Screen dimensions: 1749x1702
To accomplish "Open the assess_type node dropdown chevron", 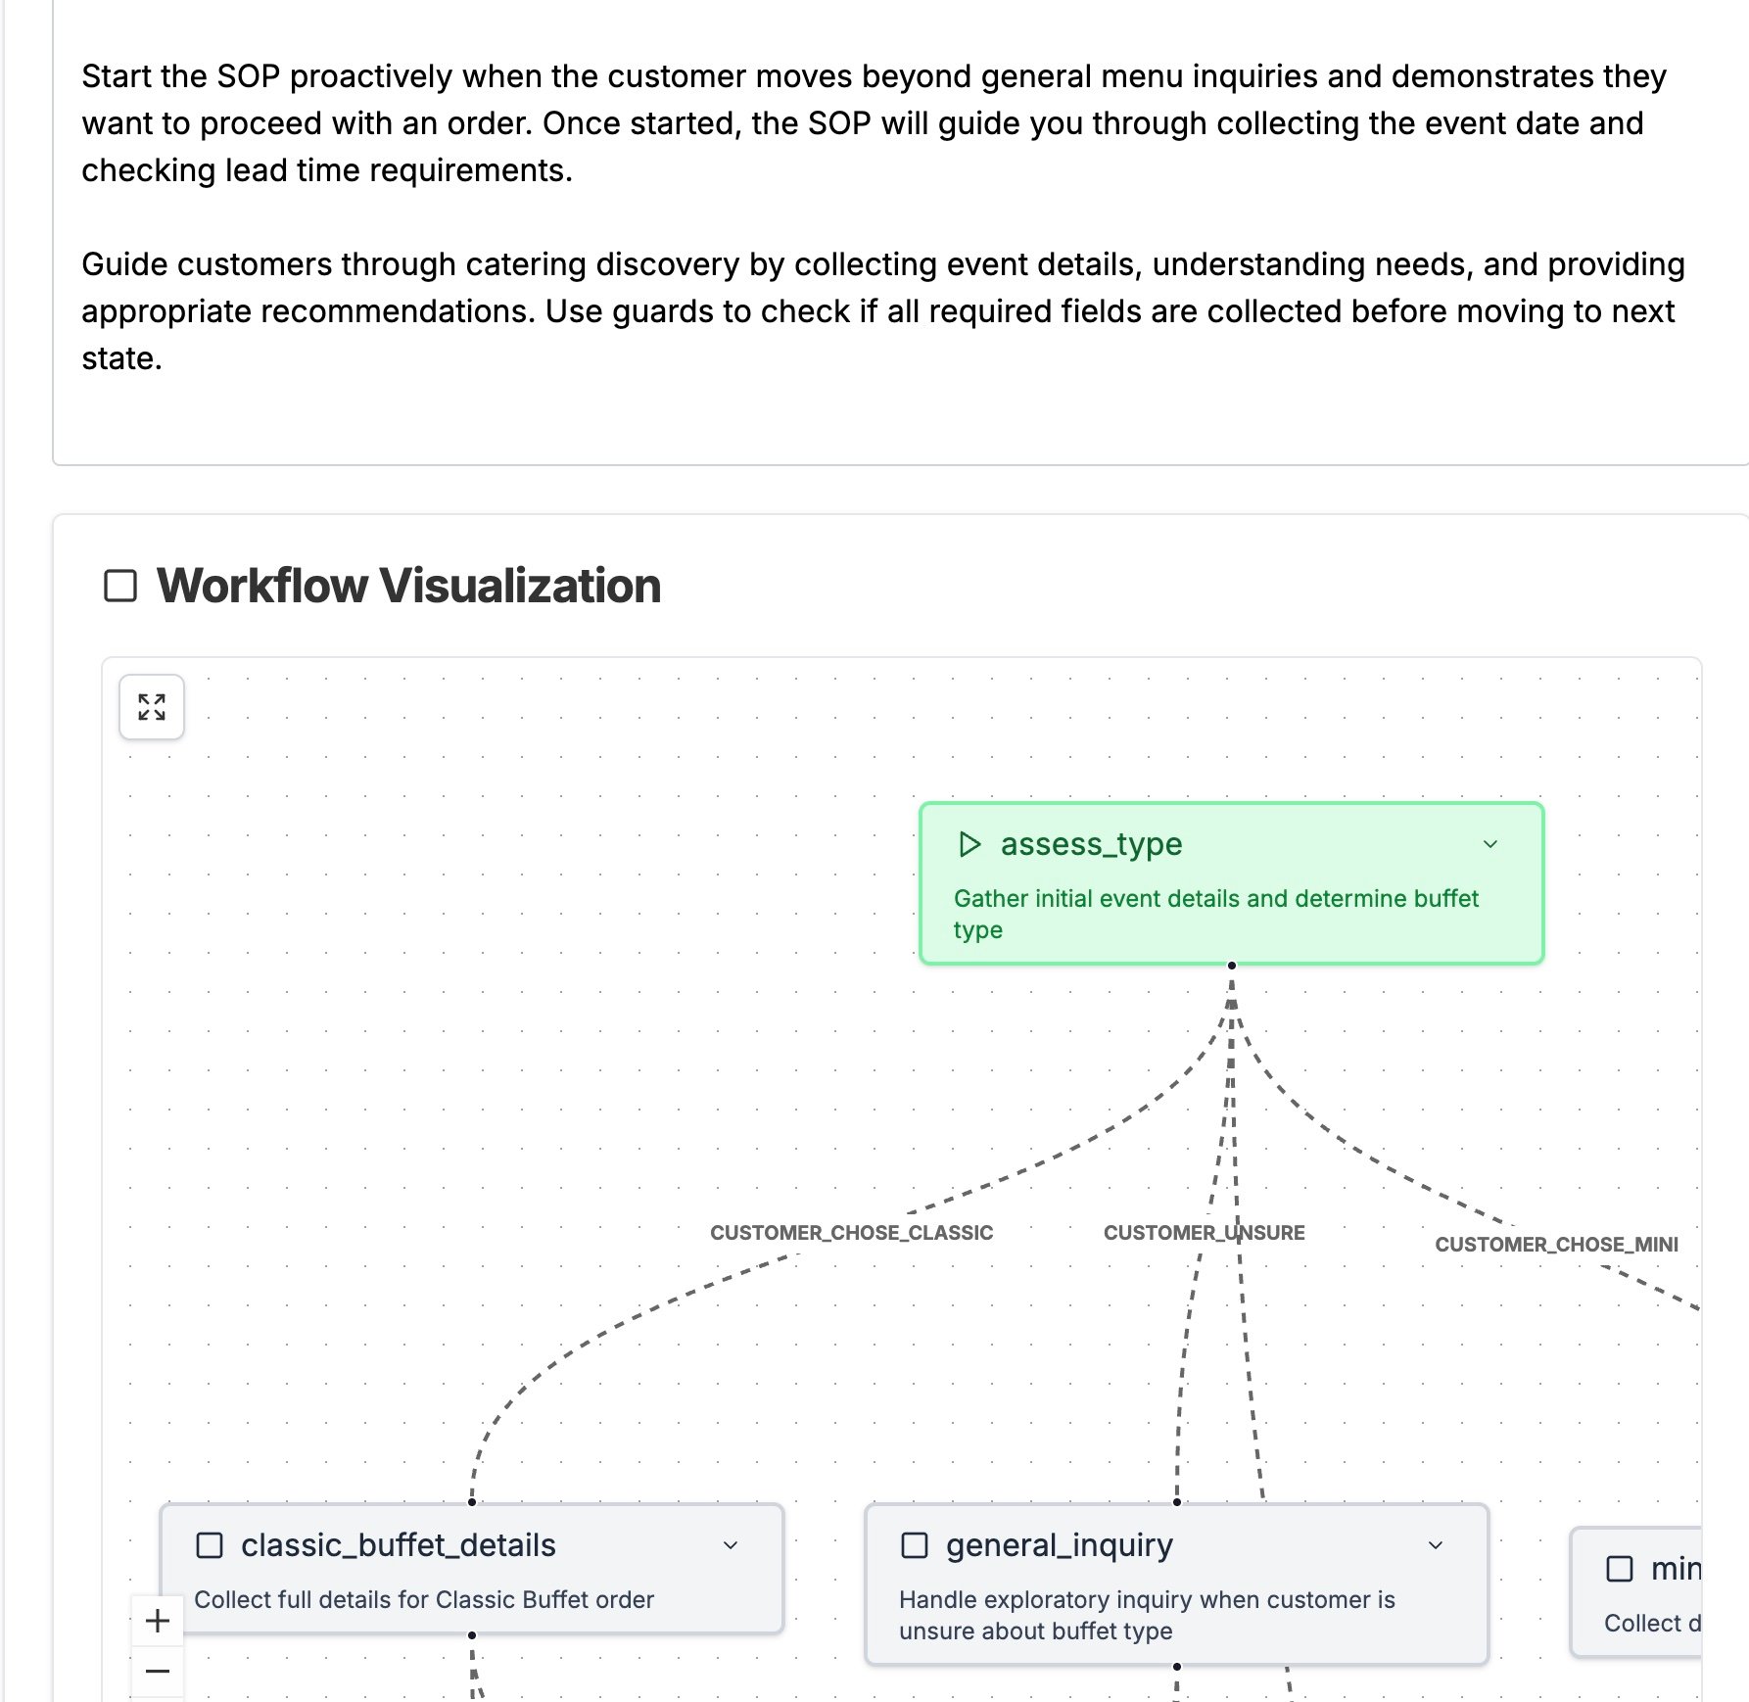I will pyautogui.click(x=1491, y=843).
